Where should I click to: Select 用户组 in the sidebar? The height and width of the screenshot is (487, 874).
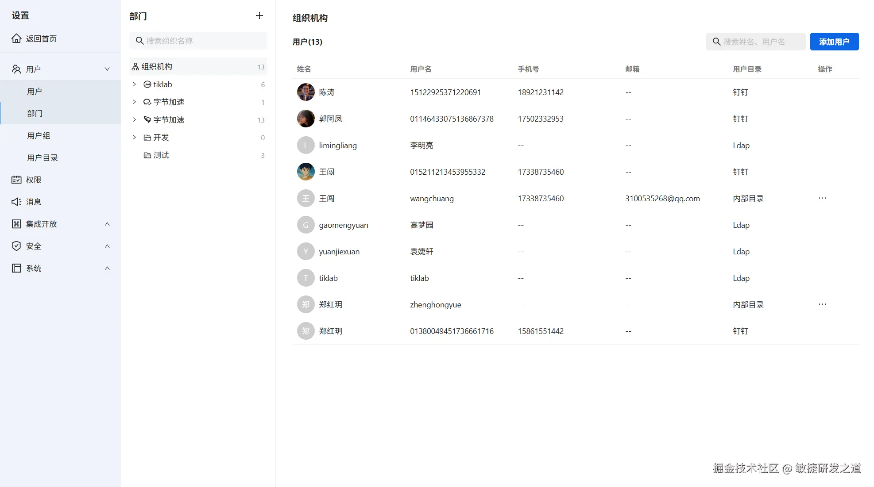coord(39,135)
